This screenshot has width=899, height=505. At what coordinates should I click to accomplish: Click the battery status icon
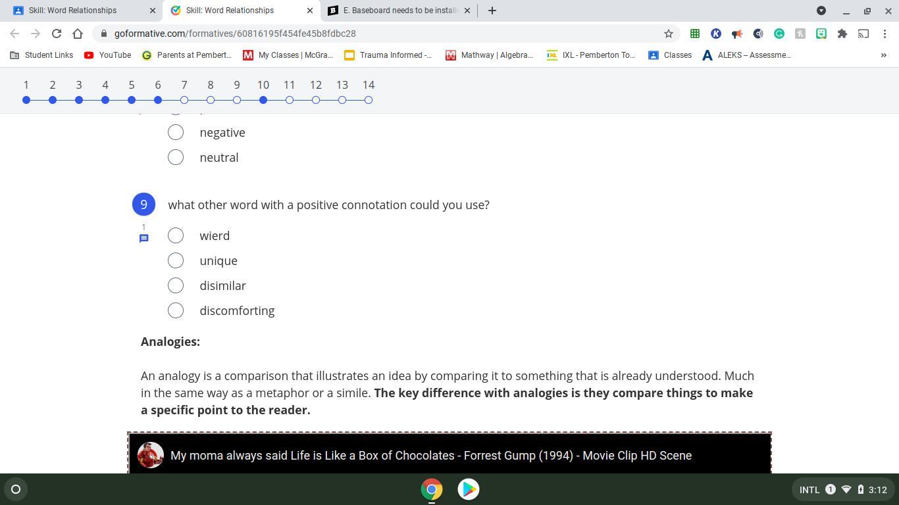pyautogui.click(x=860, y=489)
